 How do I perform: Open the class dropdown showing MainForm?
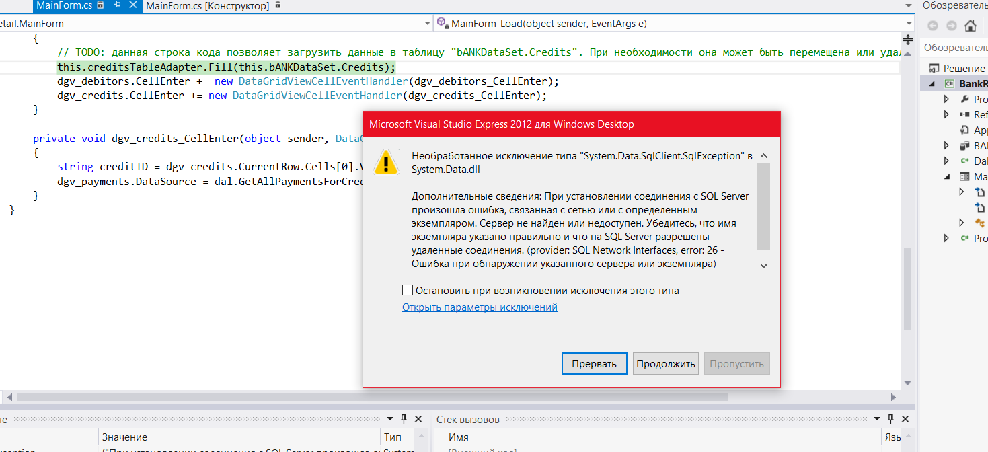(428, 24)
